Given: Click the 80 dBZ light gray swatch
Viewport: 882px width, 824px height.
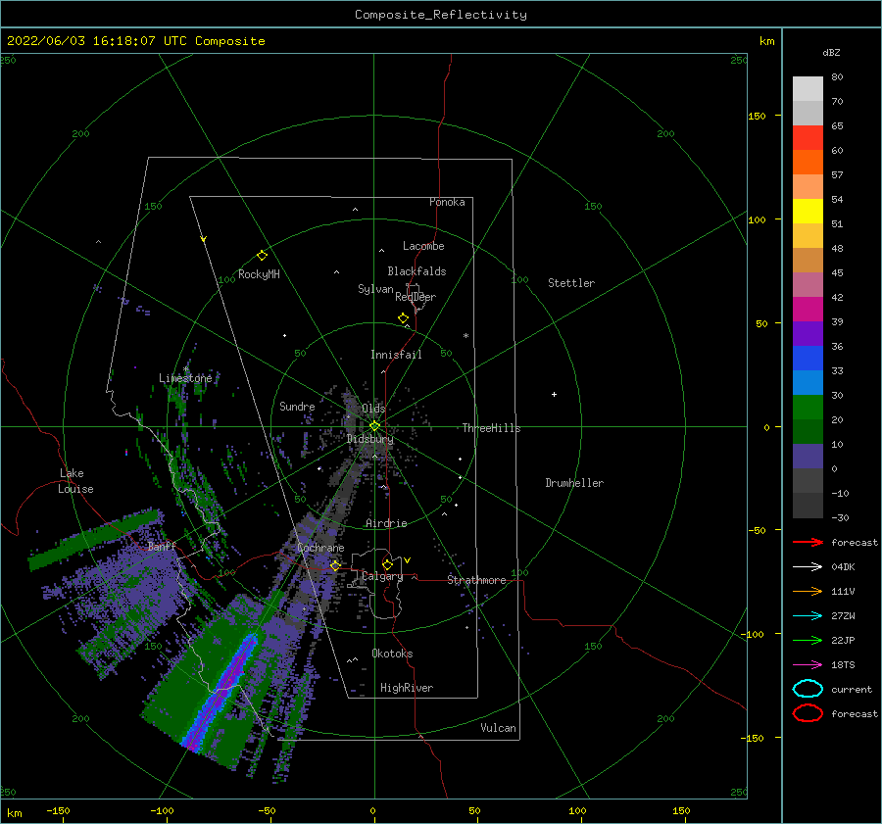Looking at the screenshot, I should [x=808, y=89].
